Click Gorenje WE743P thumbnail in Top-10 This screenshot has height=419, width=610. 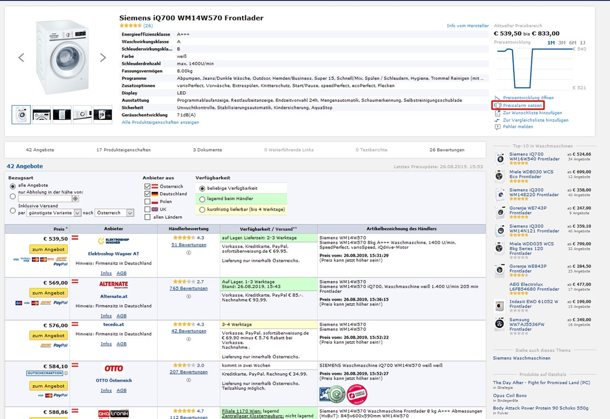coord(499,212)
